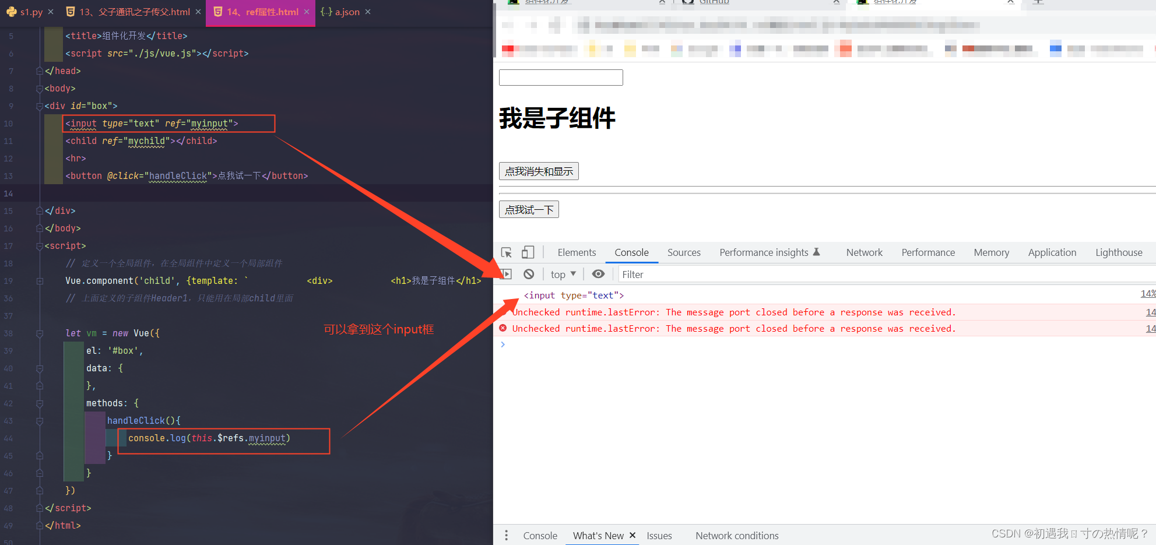Open the source link of the first runtime error
The width and height of the screenshot is (1156, 545).
coord(1151,312)
